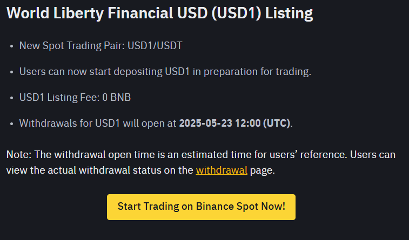Image resolution: width=409 pixels, height=240 pixels.
Task: Select the New Spot Trading Pair label text
Action: pyautogui.click(x=71, y=45)
